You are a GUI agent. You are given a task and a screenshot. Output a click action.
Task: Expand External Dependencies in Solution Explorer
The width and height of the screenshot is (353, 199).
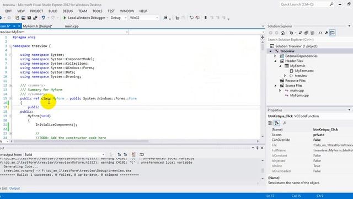click(x=275, y=56)
